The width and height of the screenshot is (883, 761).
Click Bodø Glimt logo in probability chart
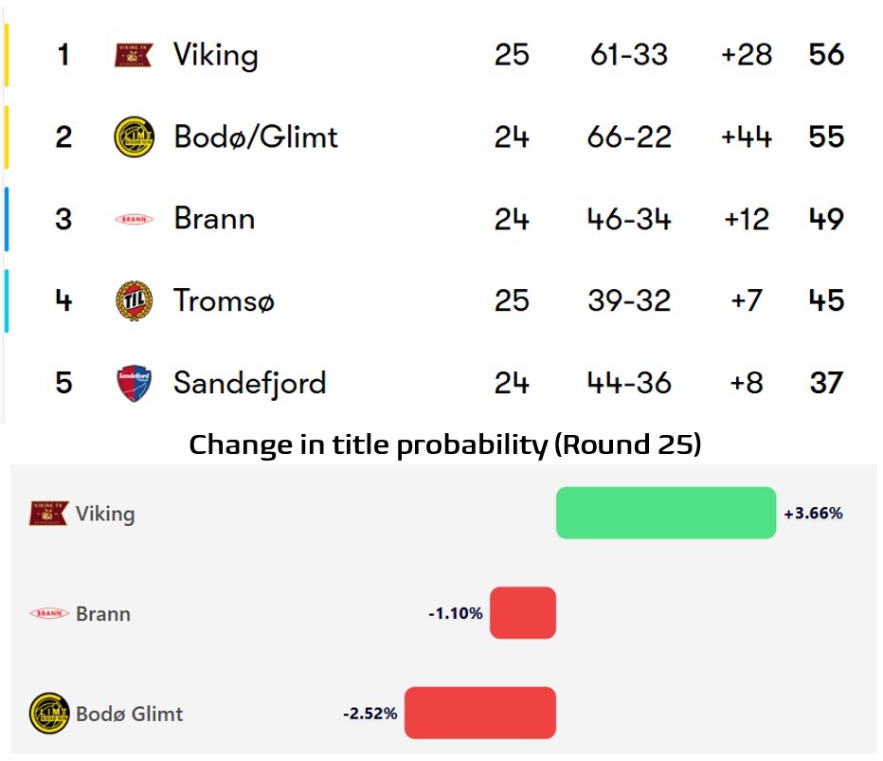[49, 713]
